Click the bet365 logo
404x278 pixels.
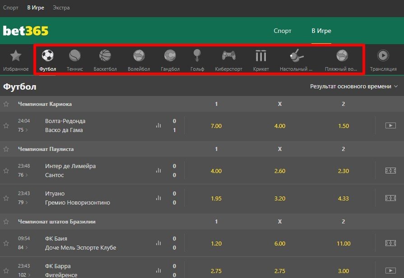point(26,31)
